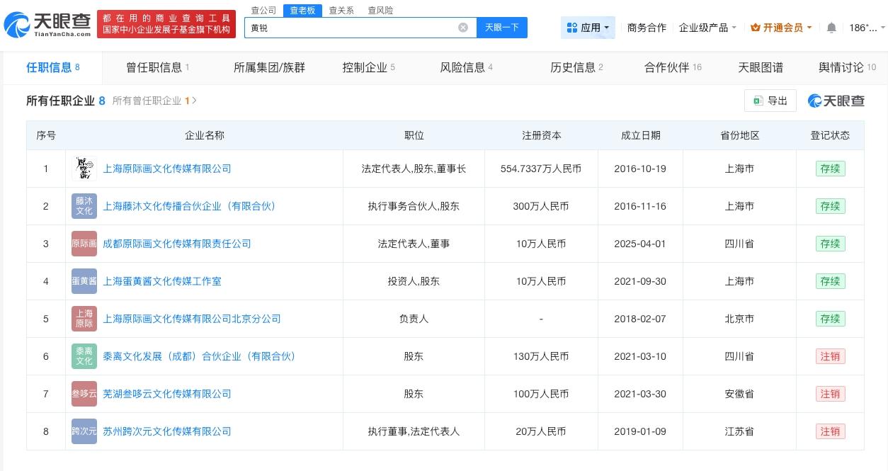Viewport: 888px width, 471px height.
Task: Open the 天眼图谱 tab
Action: tap(761, 67)
